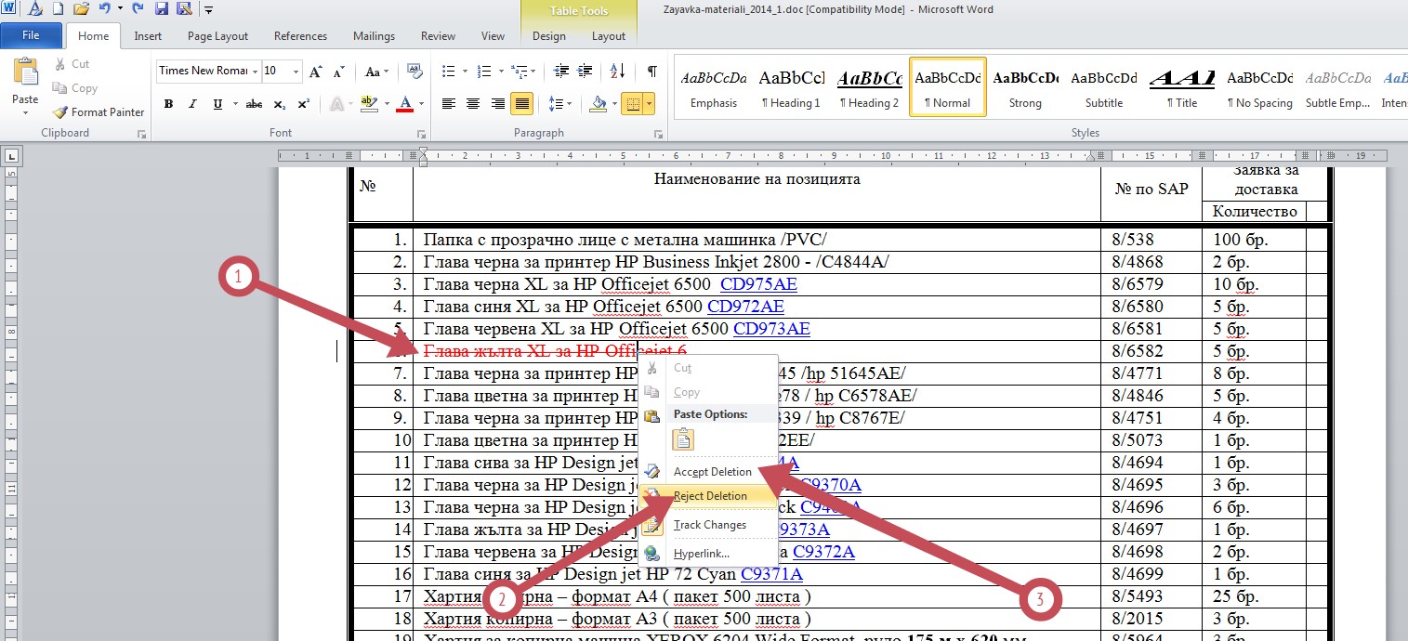Screen dimensions: 1408x641
Task: Choose Accept Deletion in context menu
Action: tap(709, 472)
